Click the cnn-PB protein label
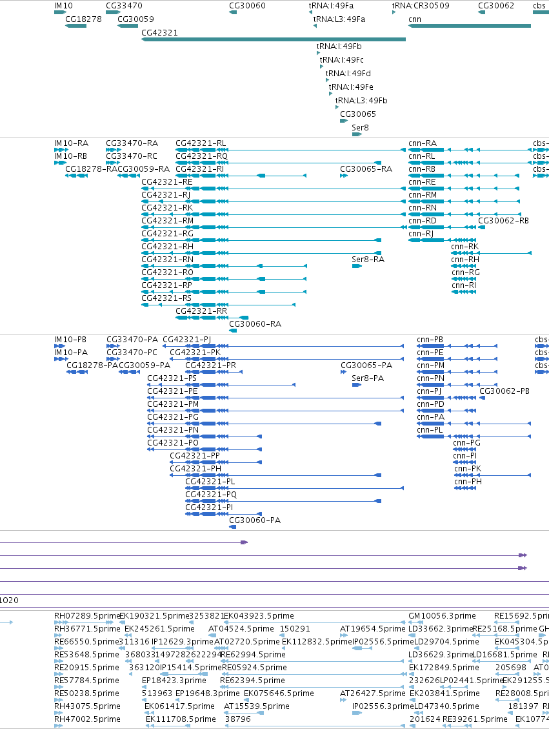The image size is (549, 729). click(x=430, y=340)
